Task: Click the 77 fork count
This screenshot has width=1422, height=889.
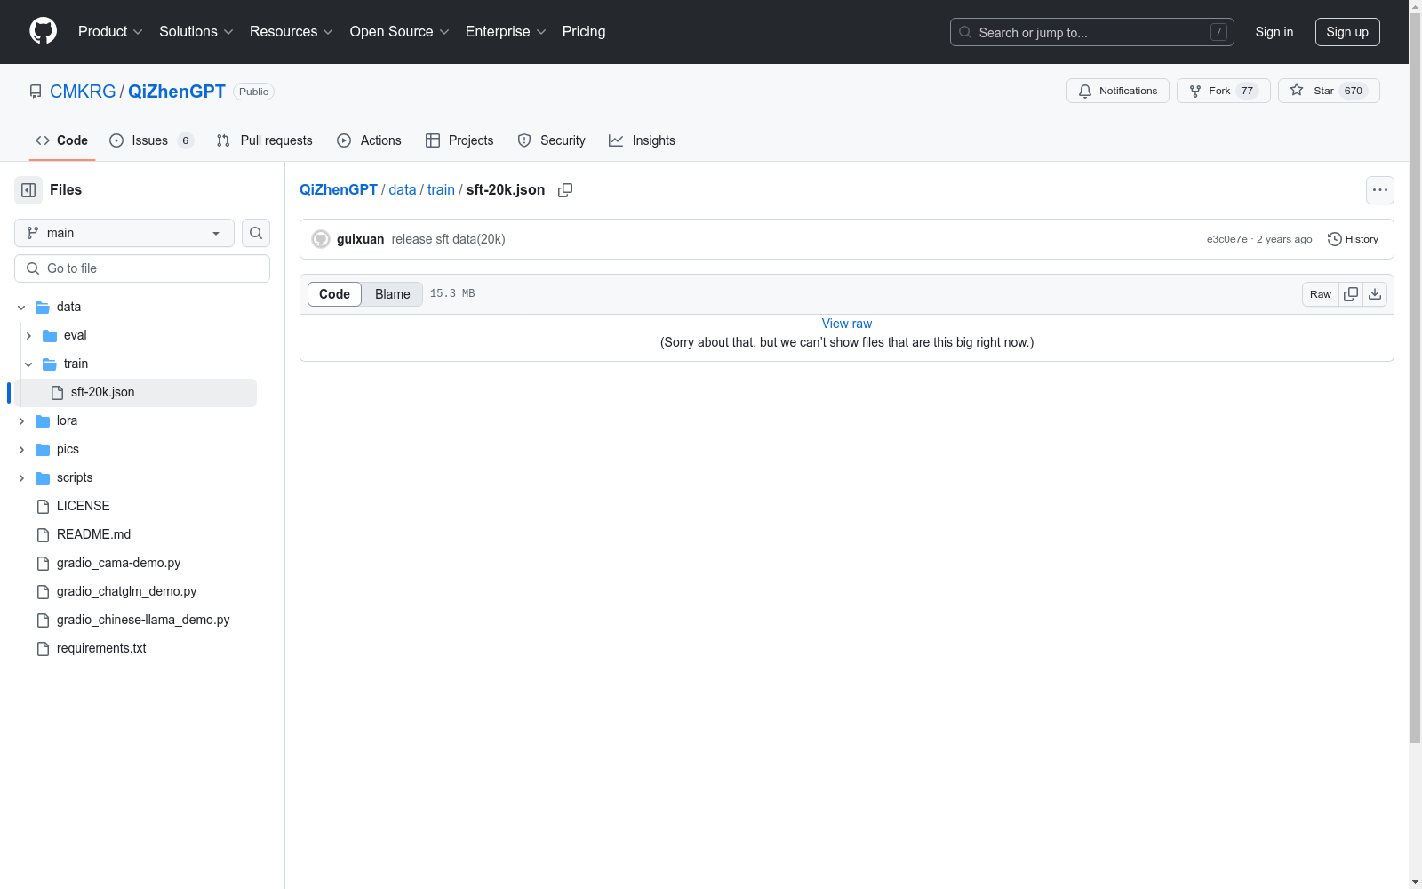Action: coord(1247,91)
